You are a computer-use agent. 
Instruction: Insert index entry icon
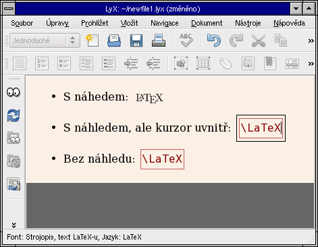pos(292,63)
